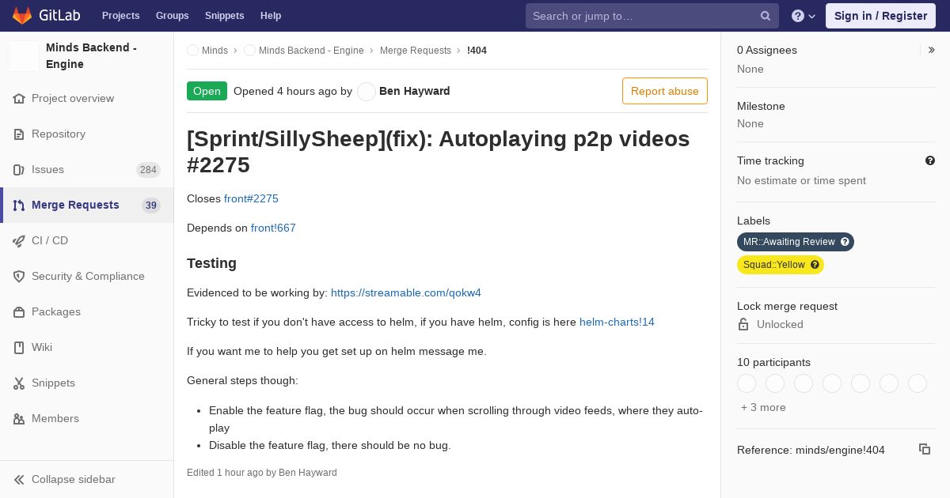
Task: Open the Groups menu in navbar
Action: [x=173, y=16]
